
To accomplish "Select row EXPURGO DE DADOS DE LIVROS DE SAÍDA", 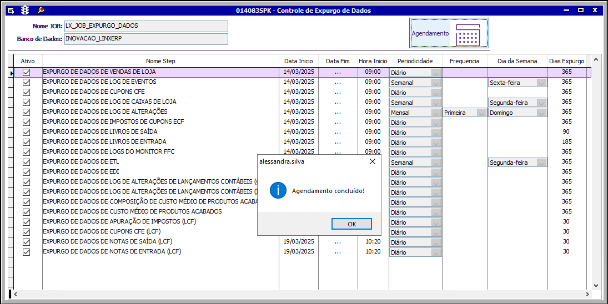I will click(100, 131).
